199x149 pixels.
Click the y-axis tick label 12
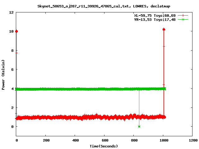point(11,12)
